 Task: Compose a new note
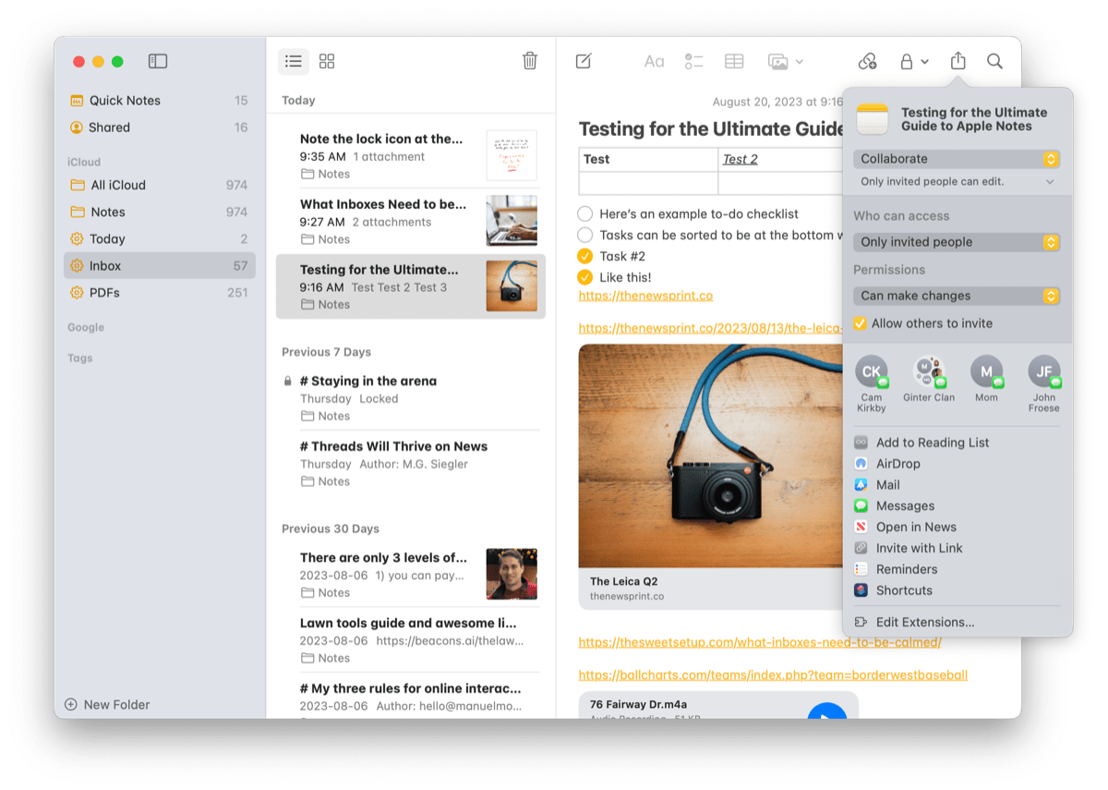click(584, 61)
